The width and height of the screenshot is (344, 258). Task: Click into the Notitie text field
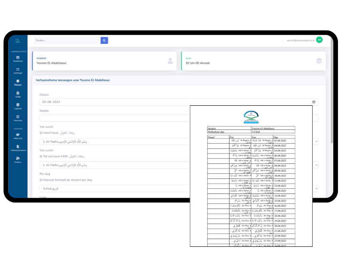(x=112, y=118)
